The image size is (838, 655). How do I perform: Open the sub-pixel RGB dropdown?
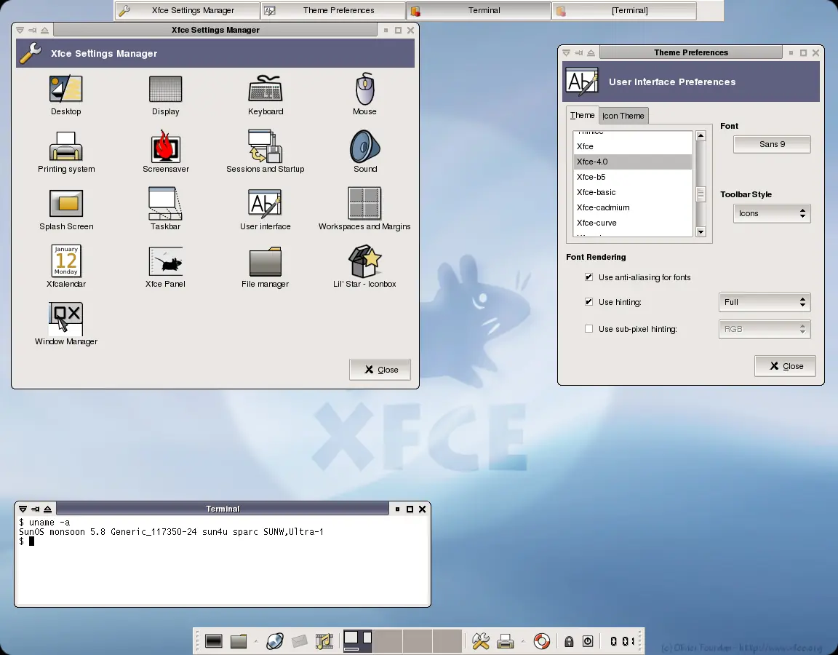point(765,329)
